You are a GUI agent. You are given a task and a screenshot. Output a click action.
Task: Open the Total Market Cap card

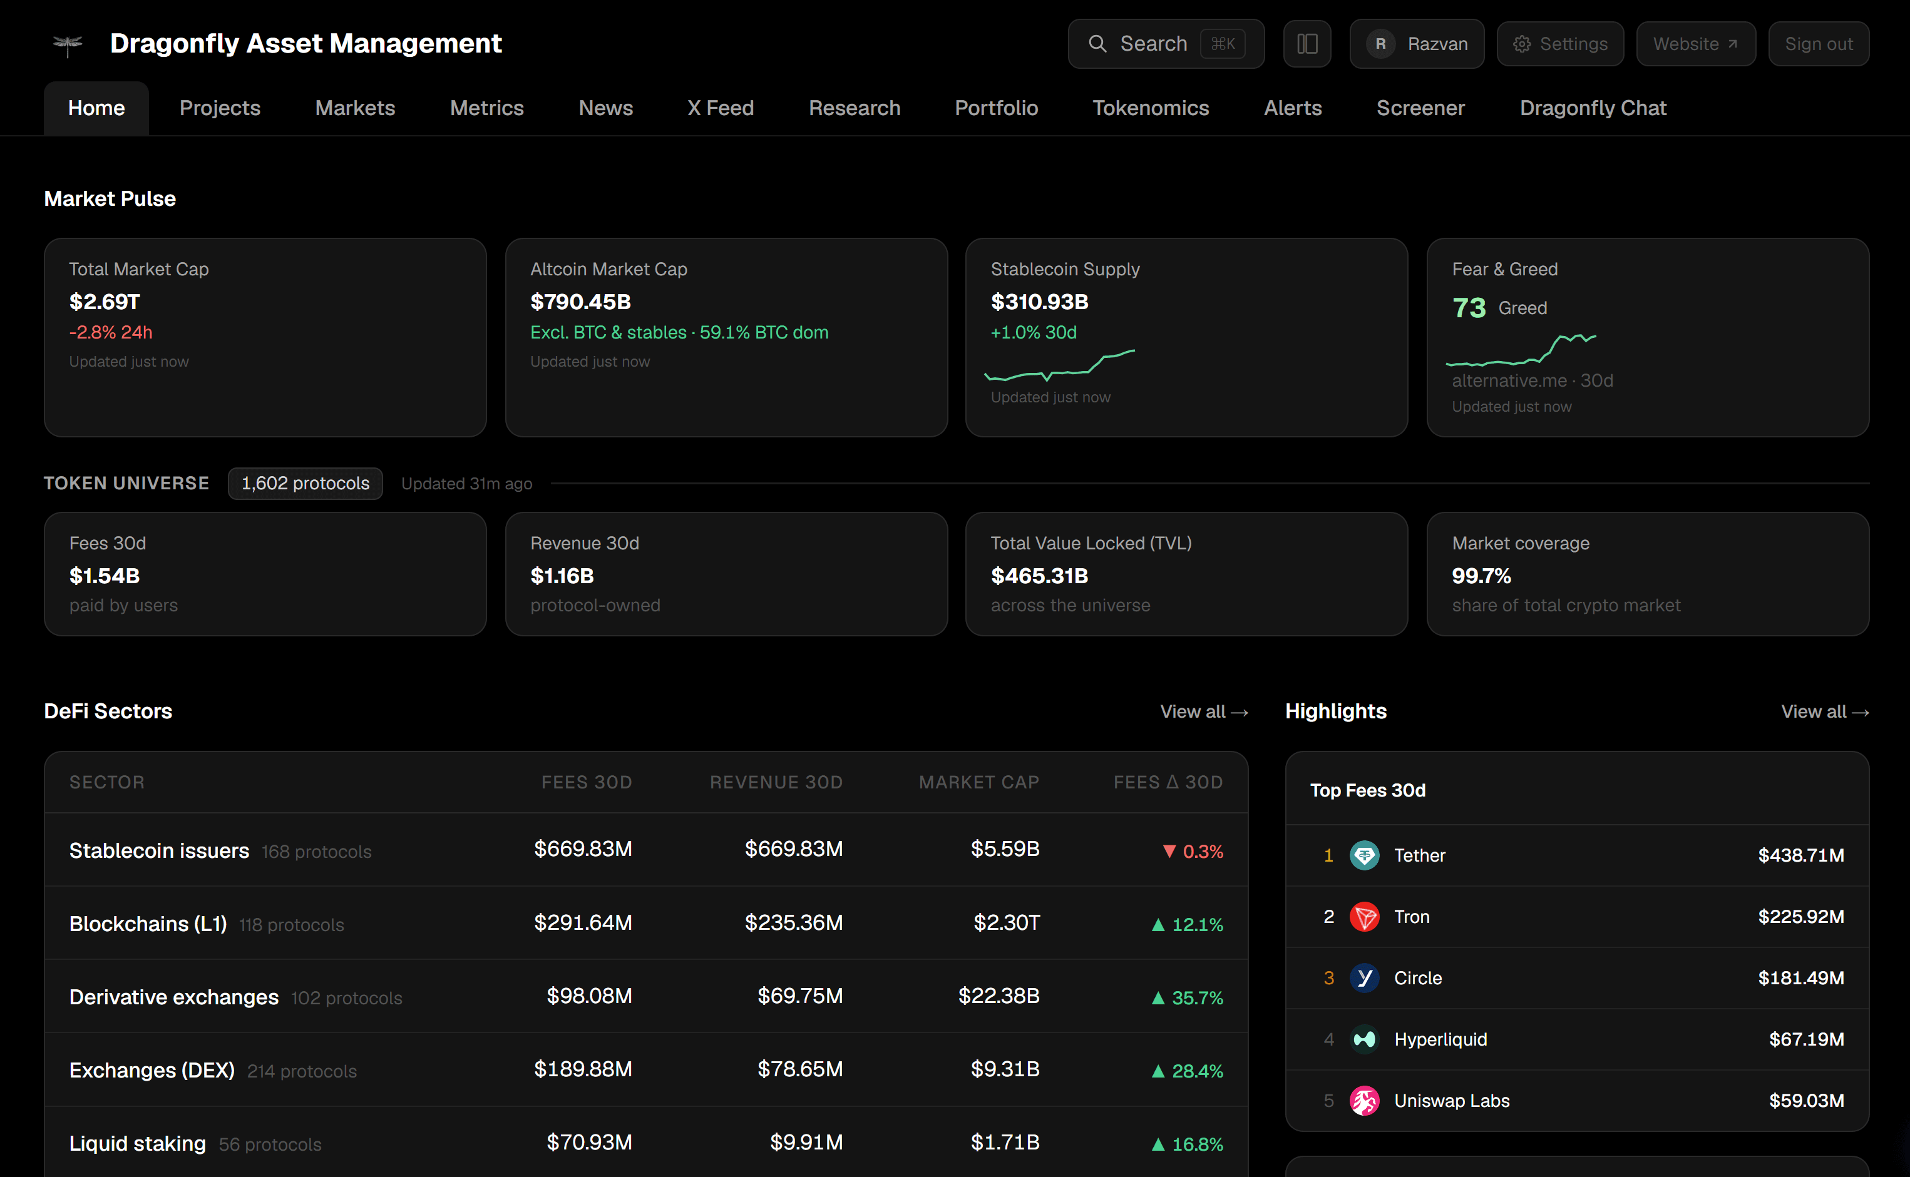pos(265,337)
